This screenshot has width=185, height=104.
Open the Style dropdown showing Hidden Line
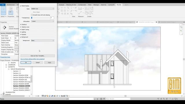click(x=42, y=9)
